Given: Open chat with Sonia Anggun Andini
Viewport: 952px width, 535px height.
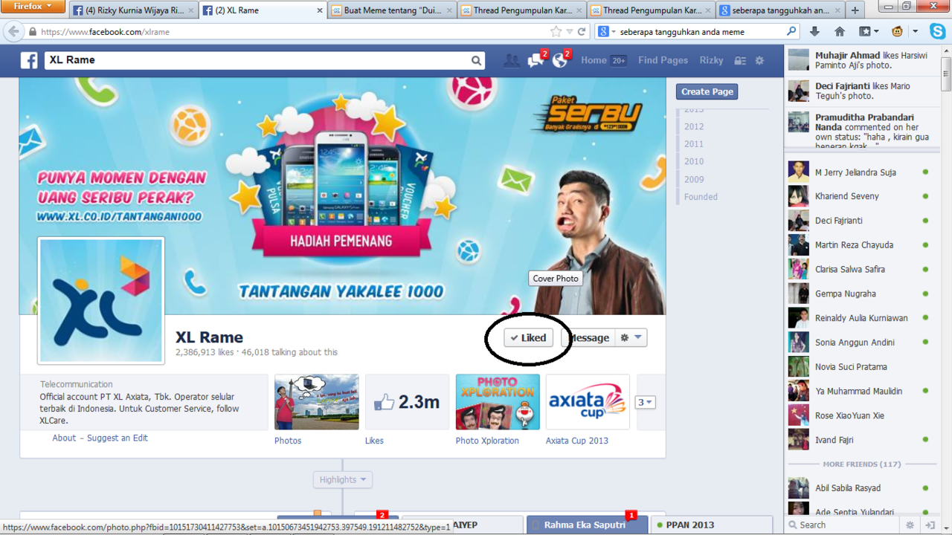Looking at the screenshot, I should (858, 343).
